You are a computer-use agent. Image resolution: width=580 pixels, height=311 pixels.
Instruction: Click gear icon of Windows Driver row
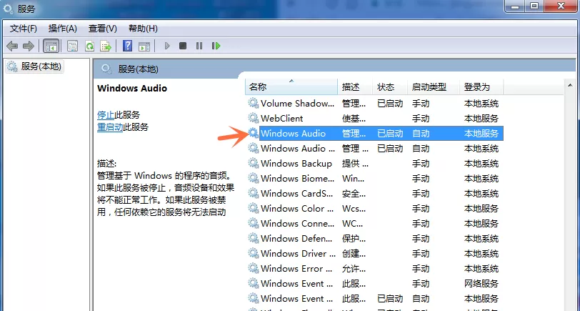pyautogui.click(x=254, y=253)
